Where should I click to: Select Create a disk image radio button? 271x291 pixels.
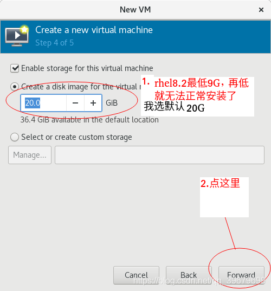pyautogui.click(x=15, y=87)
